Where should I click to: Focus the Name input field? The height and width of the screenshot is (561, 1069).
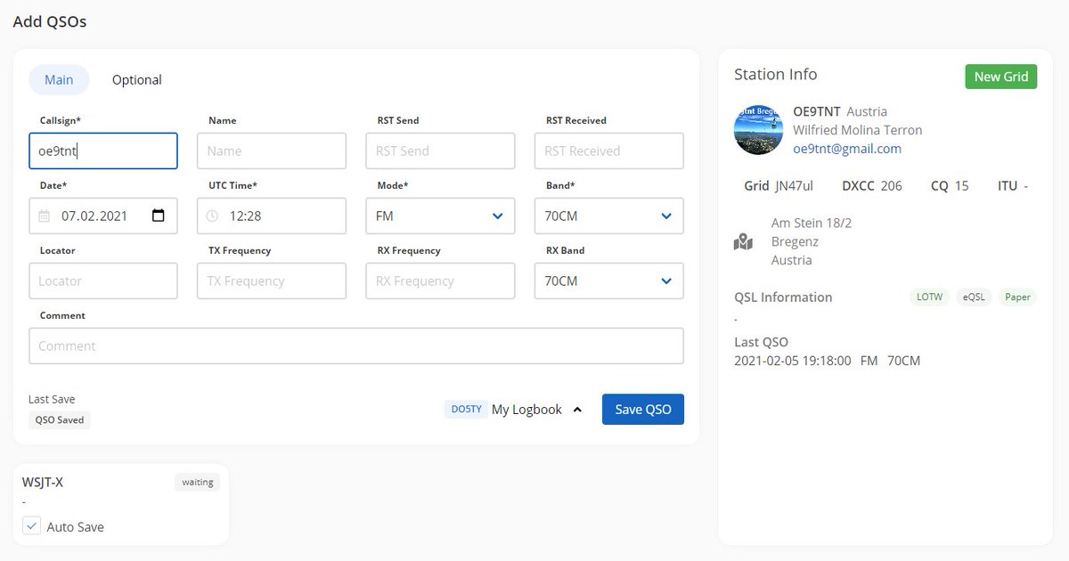(x=272, y=150)
